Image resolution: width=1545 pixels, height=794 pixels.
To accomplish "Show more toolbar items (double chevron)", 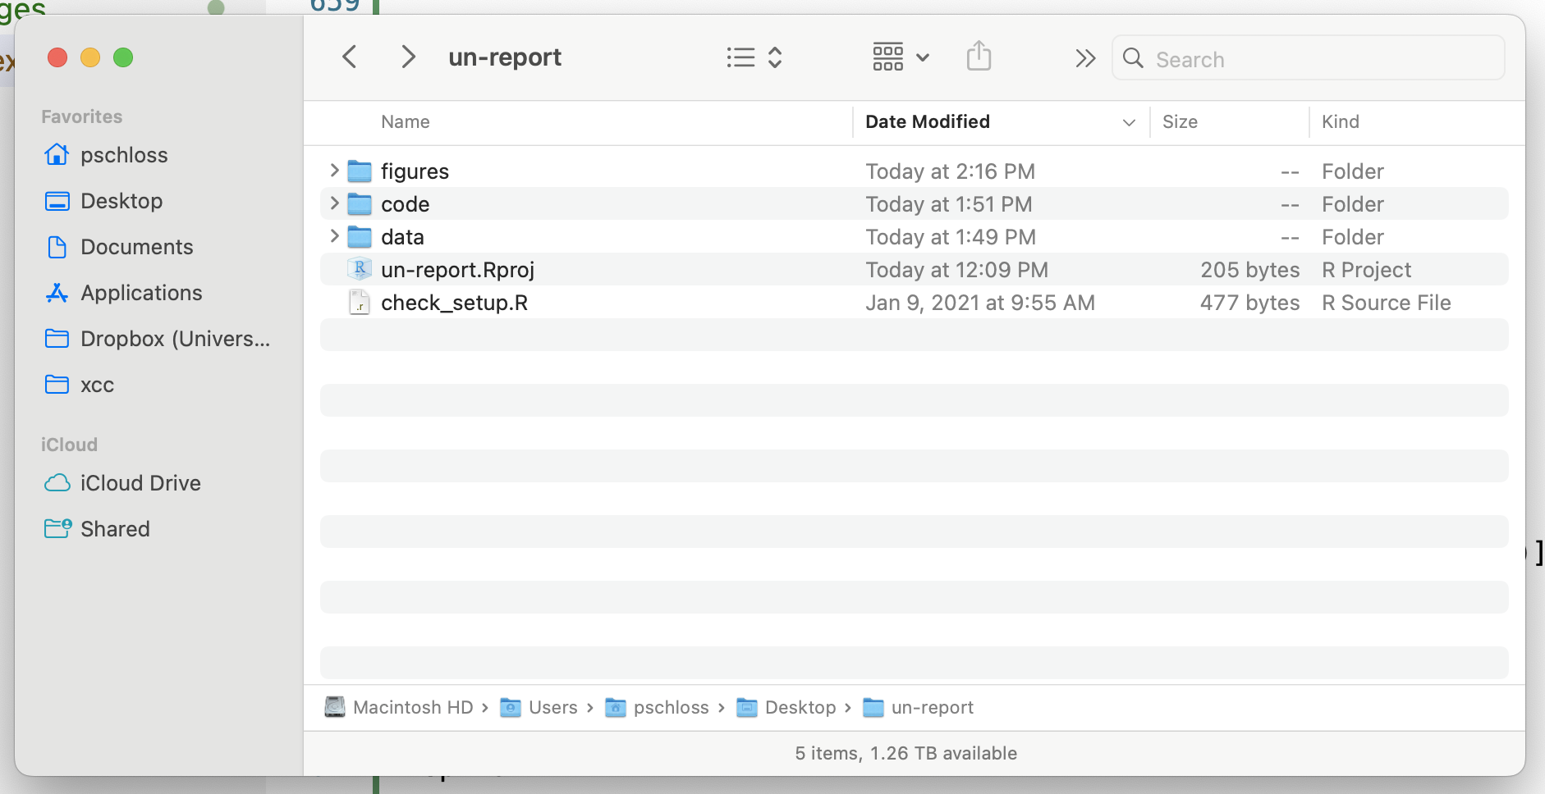I will [x=1085, y=58].
